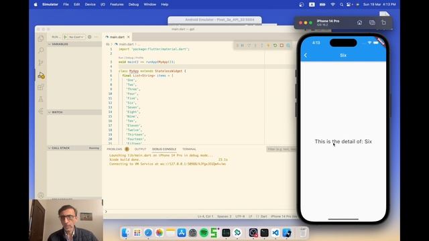Switch to the PROBLEMS panel tab
The image size is (429, 241).
(x=115, y=149)
